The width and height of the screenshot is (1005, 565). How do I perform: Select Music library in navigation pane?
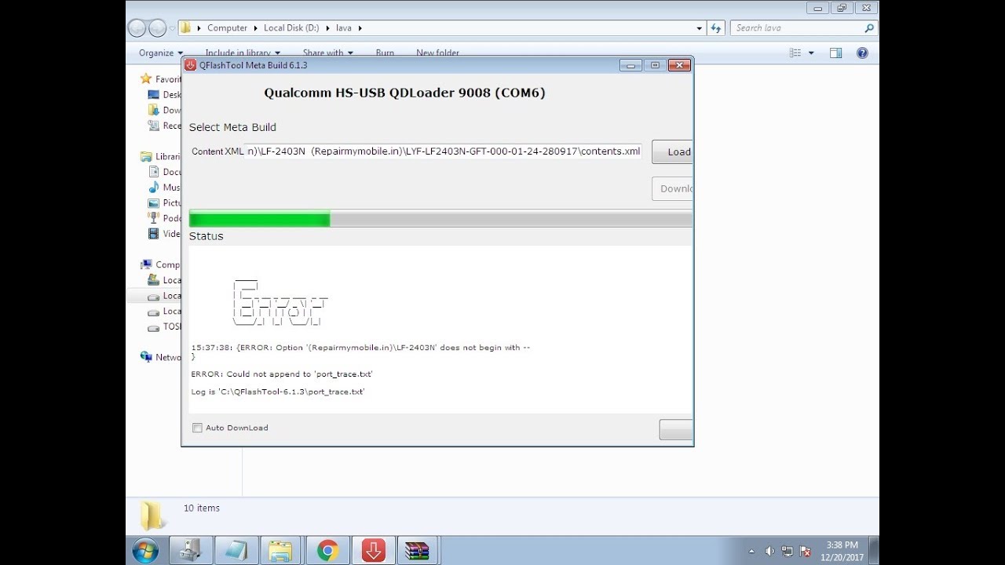165,188
